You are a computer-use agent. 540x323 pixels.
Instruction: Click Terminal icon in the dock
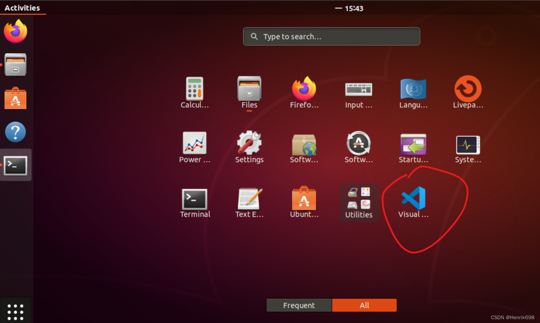(15, 165)
